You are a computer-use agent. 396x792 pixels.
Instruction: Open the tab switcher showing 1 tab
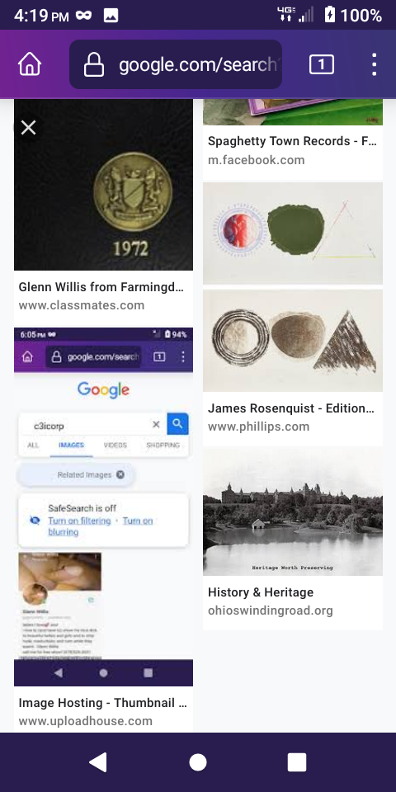(321, 64)
